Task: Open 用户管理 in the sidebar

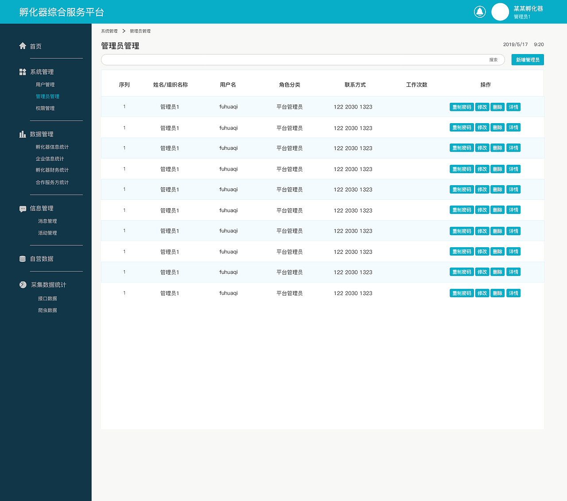Action: [45, 85]
